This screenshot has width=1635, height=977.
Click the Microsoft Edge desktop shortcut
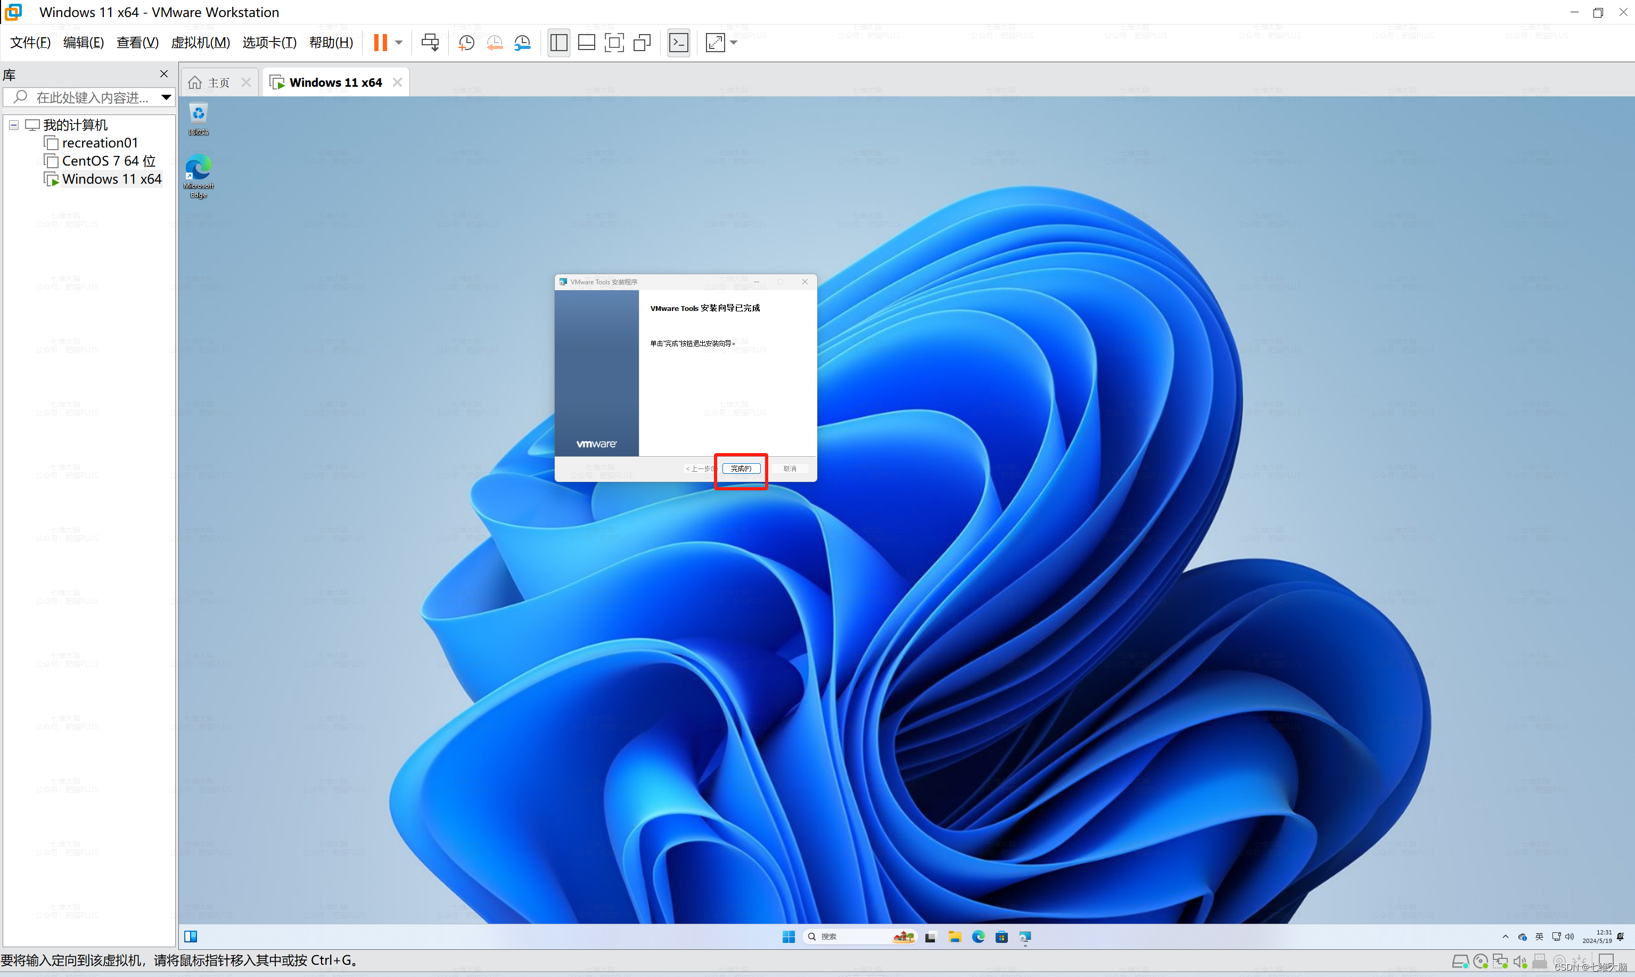(x=198, y=176)
